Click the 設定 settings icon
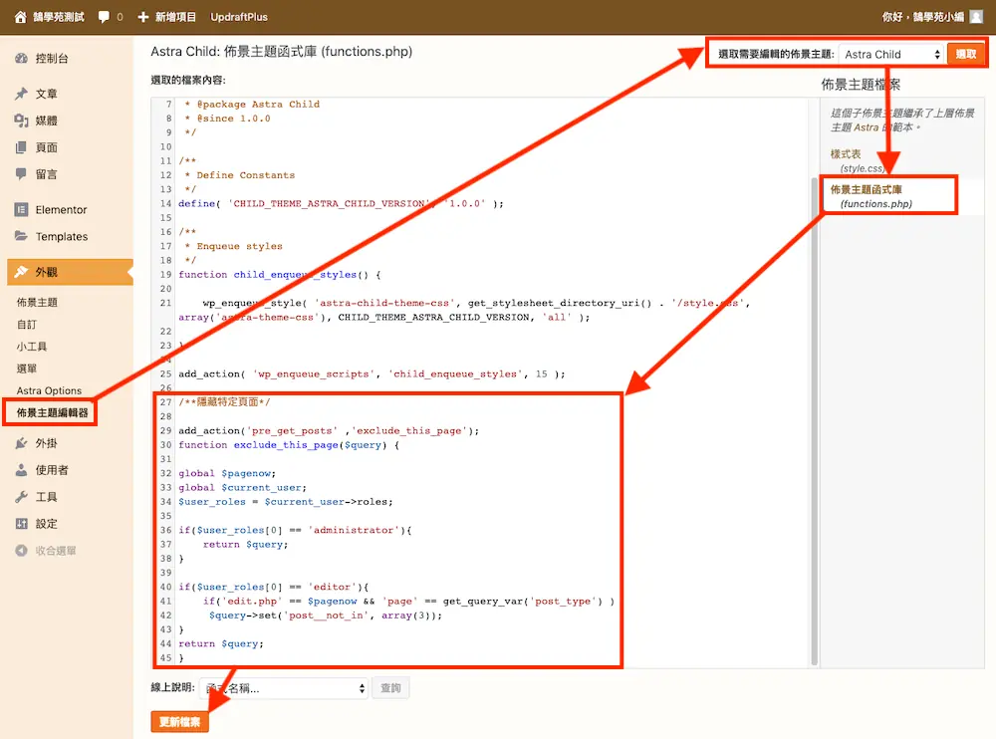996x739 pixels. 22,524
